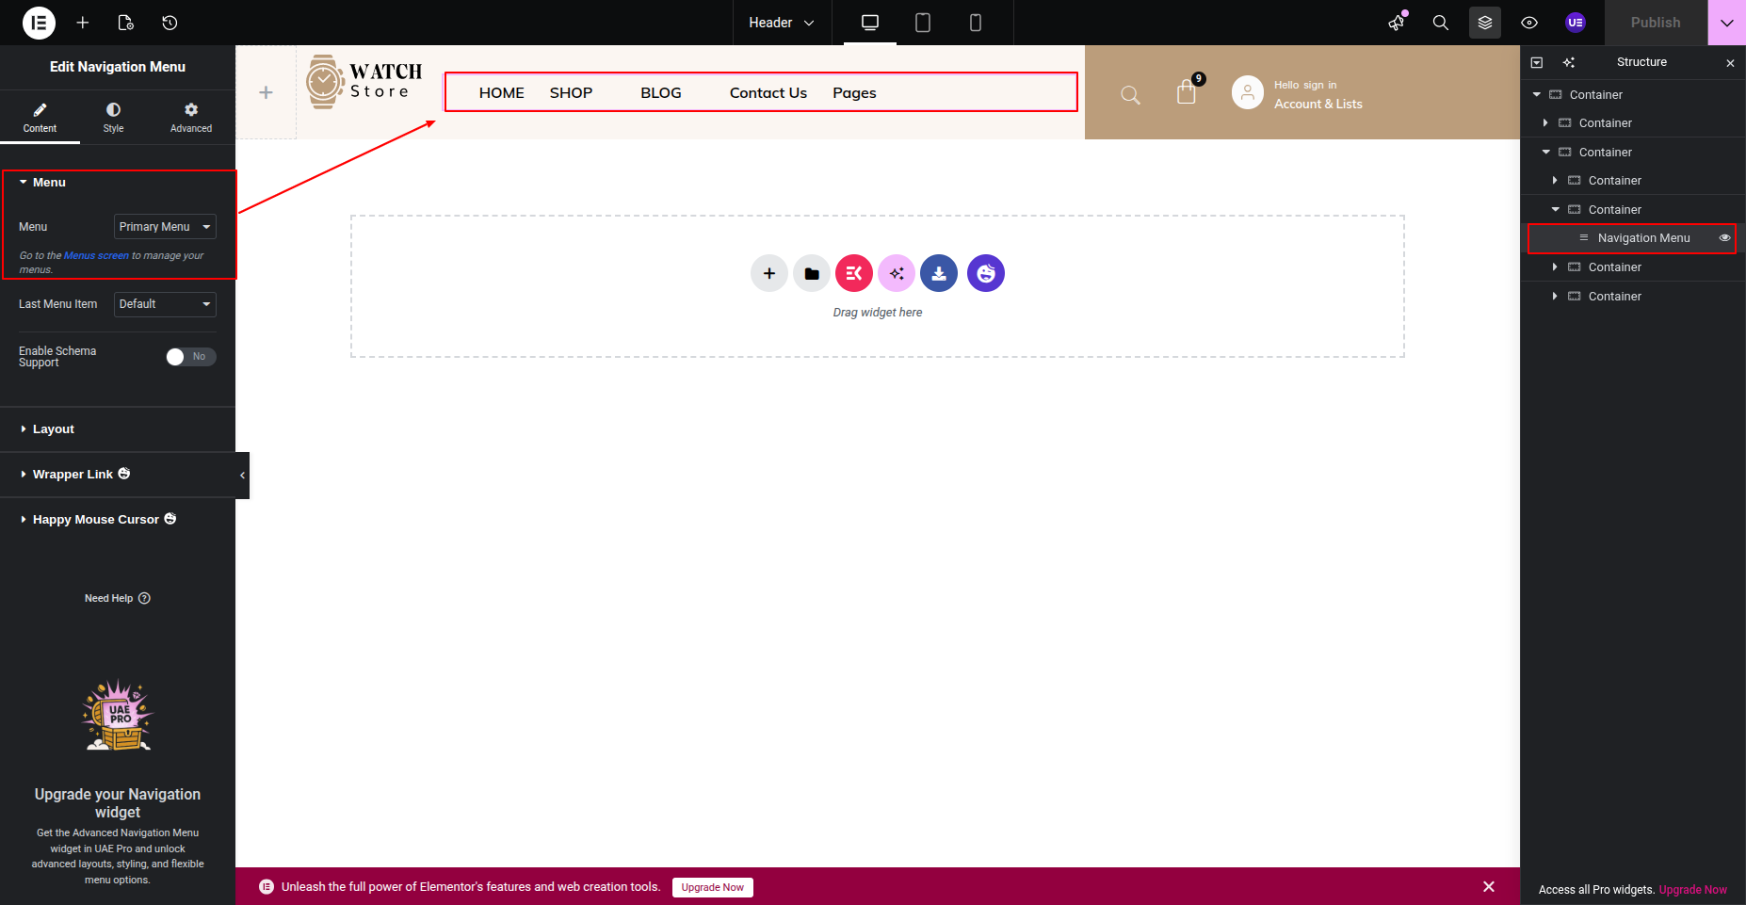Open the History clock icon

tap(170, 23)
